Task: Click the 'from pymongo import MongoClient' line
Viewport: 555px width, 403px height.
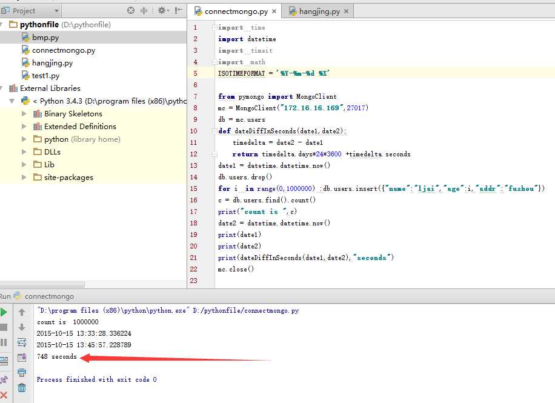Action: click(277, 96)
